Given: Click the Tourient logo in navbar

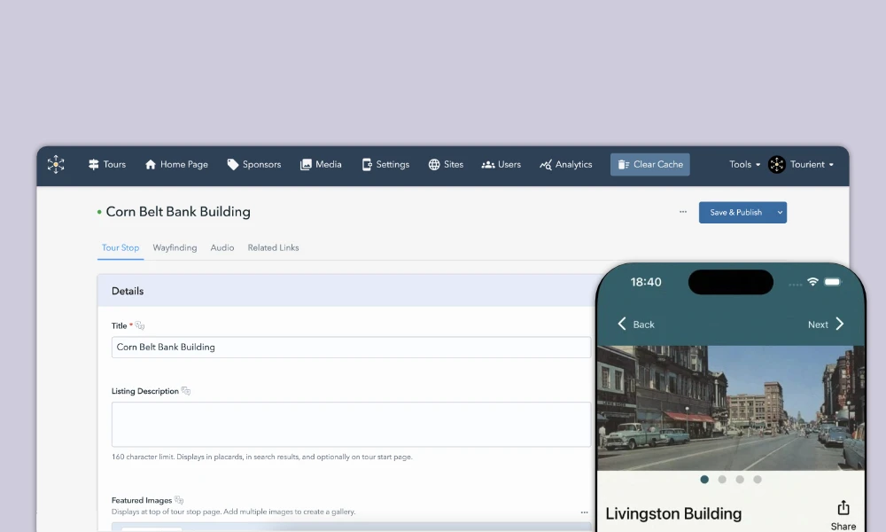Looking at the screenshot, I should [x=56, y=165].
